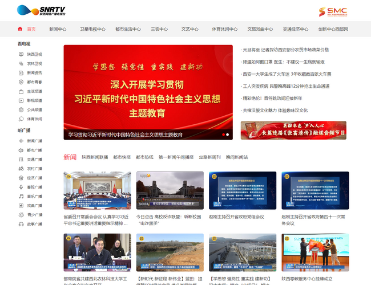Viewport: 371px width, 285px height.
Task: Open headline about 西安一大学生收藏百张火车票
Action: coord(290,74)
